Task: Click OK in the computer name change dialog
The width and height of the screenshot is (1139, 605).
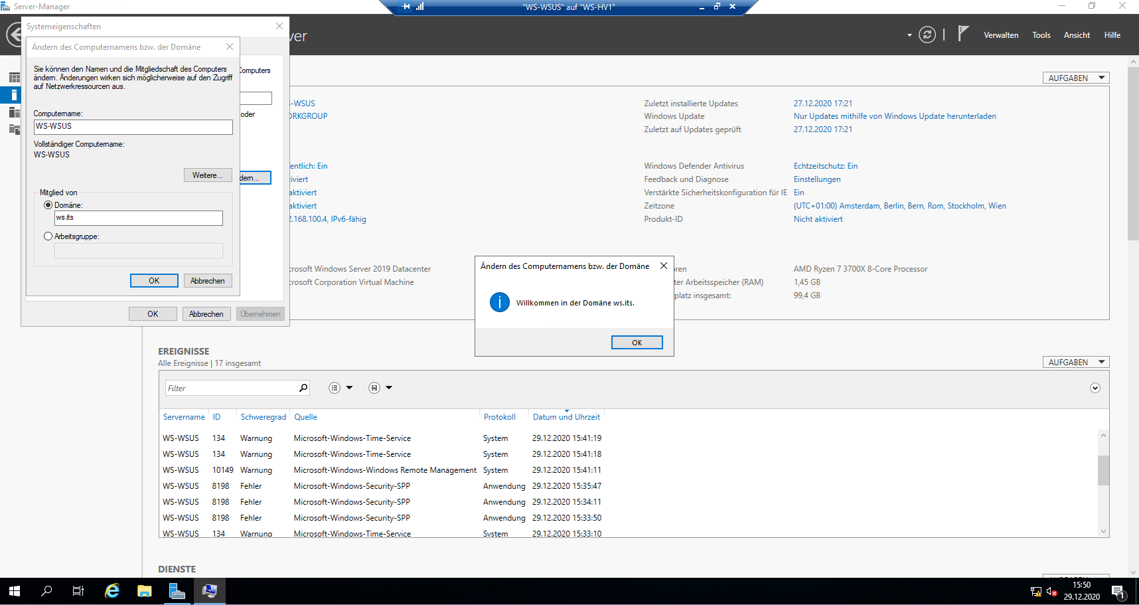Action: (x=154, y=281)
